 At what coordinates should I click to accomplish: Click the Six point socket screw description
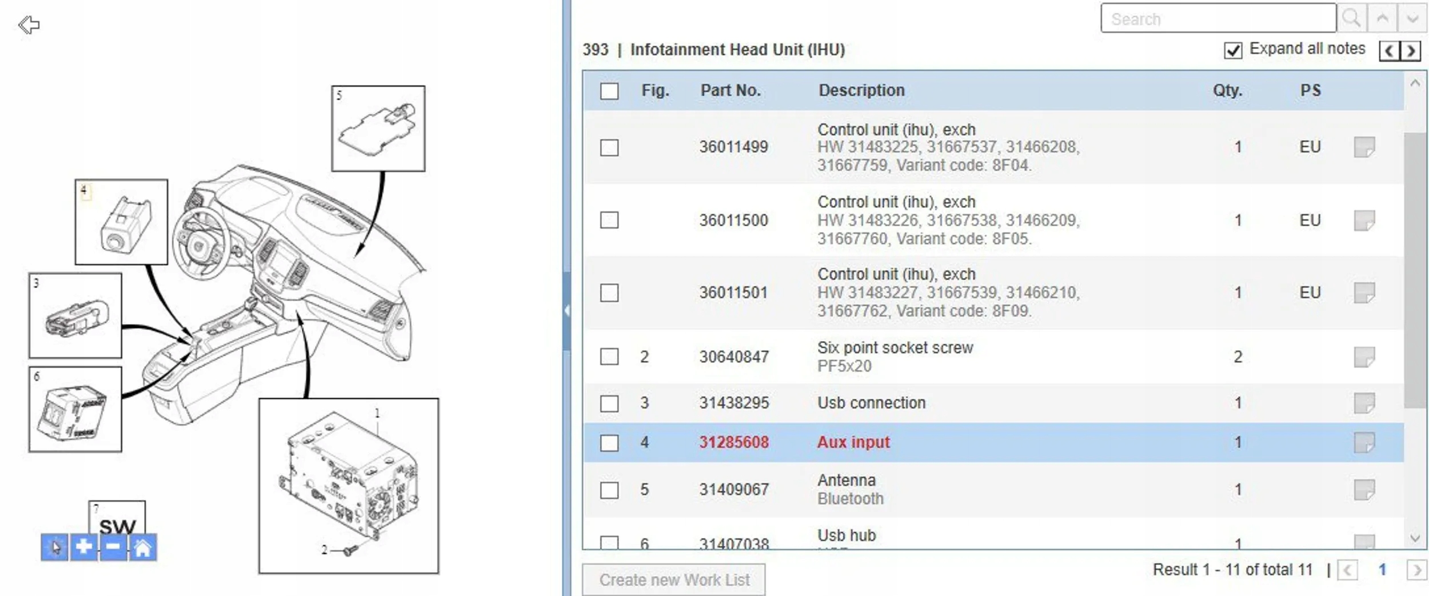[895, 347]
